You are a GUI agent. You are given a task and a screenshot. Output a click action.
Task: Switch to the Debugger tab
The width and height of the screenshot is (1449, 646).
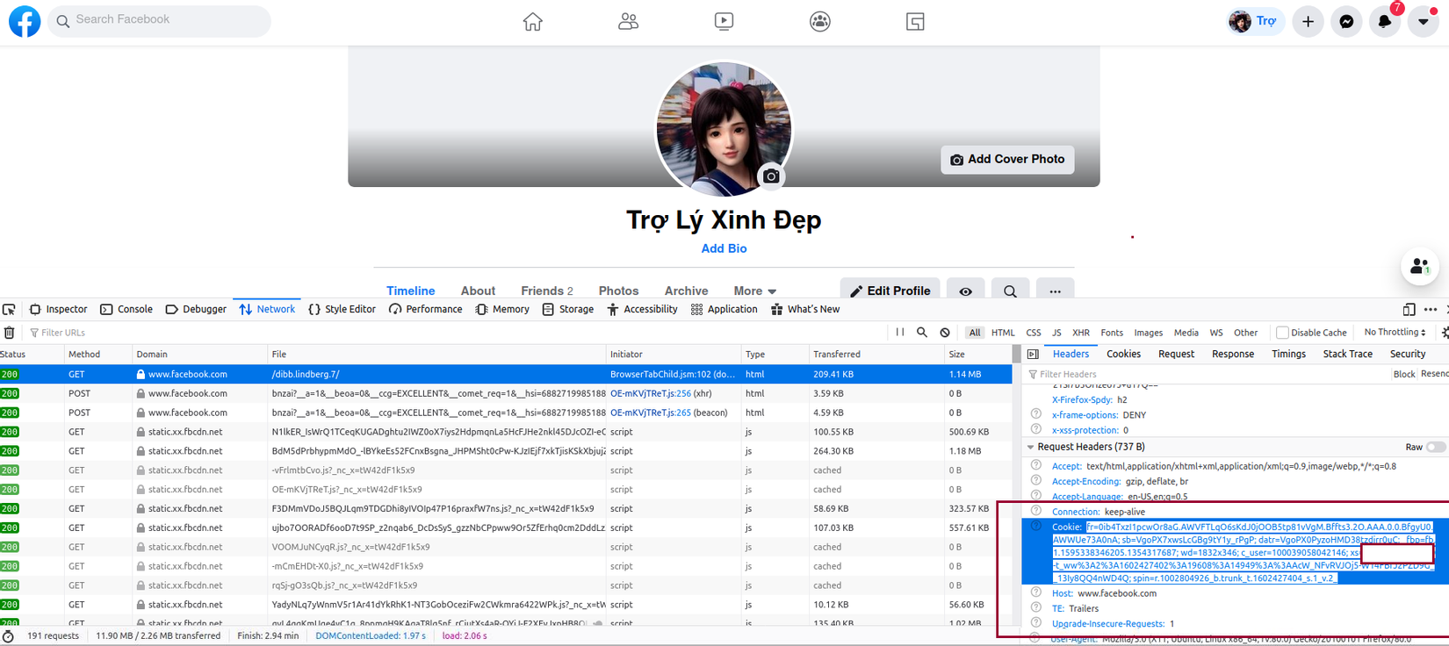[x=196, y=309]
